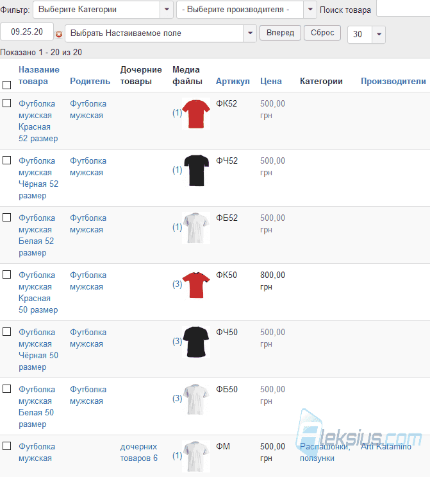Open black t-shirt thumbnail for ФЧ52
Image resolution: width=430 pixels, height=477 pixels.
click(x=196, y=171)
